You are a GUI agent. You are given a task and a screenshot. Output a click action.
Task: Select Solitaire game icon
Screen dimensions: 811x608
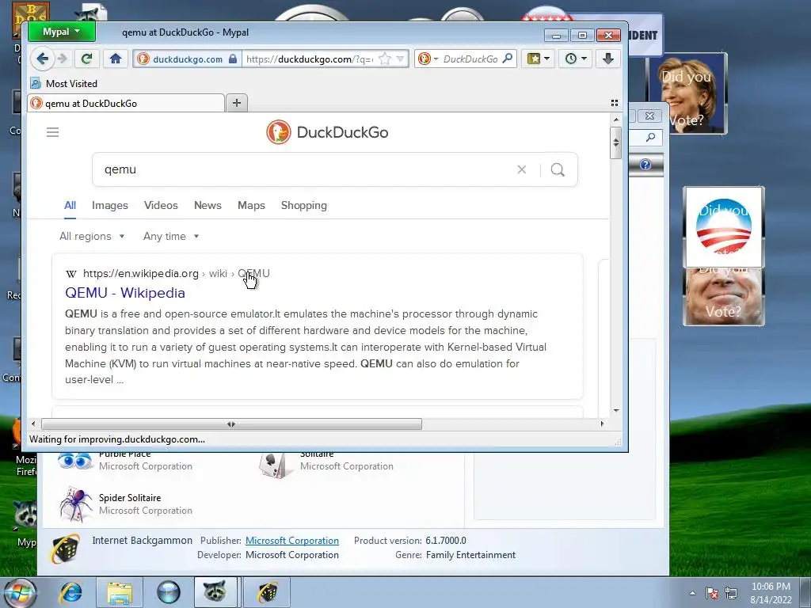tap(275, 464)
